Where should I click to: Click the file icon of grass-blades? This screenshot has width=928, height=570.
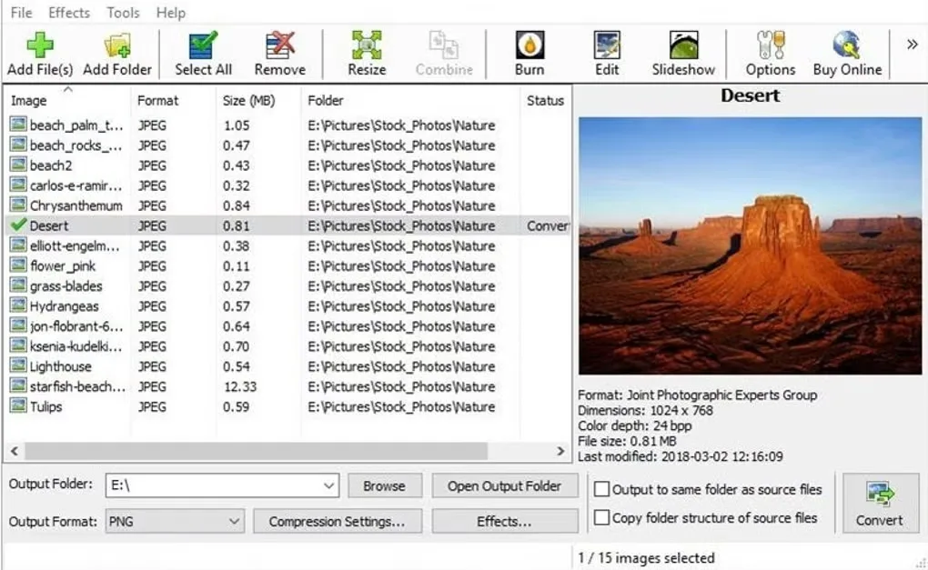(x=18, y=285)
